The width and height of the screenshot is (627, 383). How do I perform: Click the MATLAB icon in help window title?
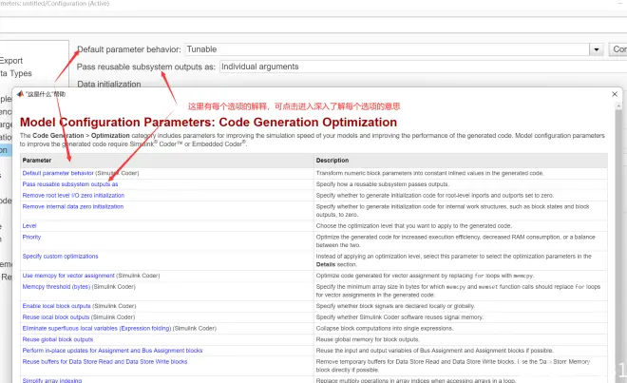pos(20,94)
